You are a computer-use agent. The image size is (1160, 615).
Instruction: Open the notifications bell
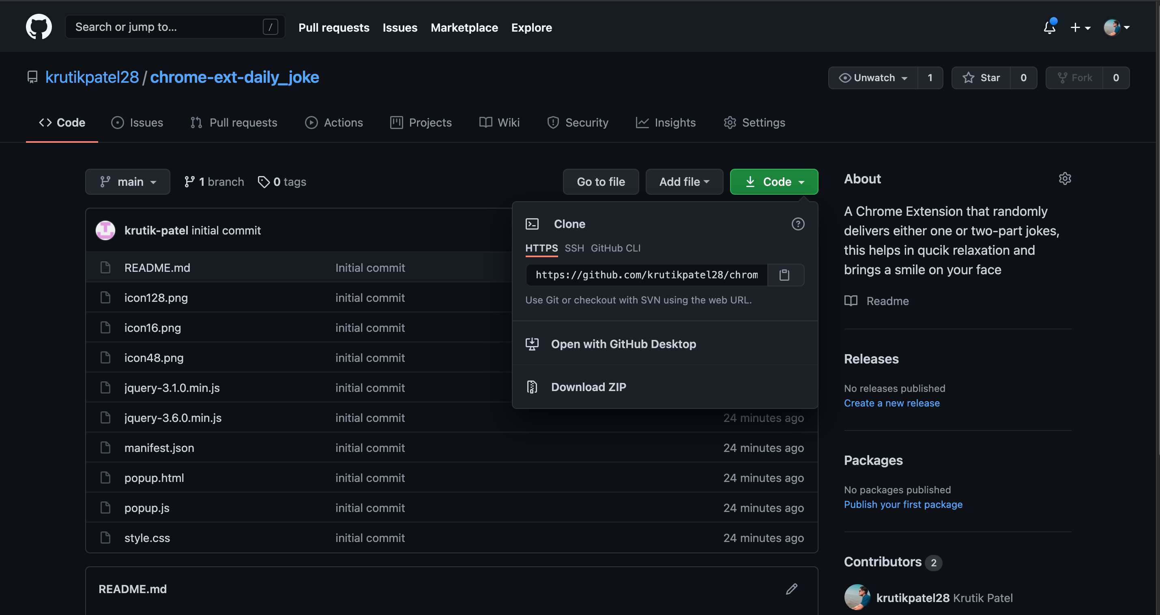(x=1049, y=28)
